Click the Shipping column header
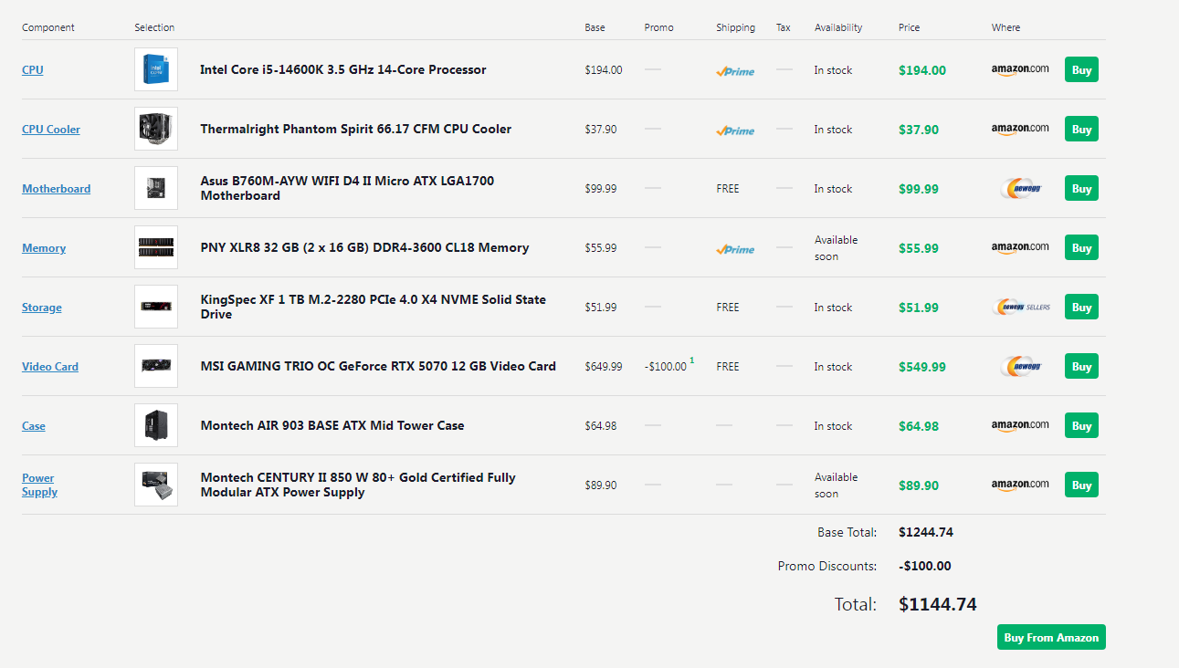This screenshot has height=668, width=1179. coord(736,27)
